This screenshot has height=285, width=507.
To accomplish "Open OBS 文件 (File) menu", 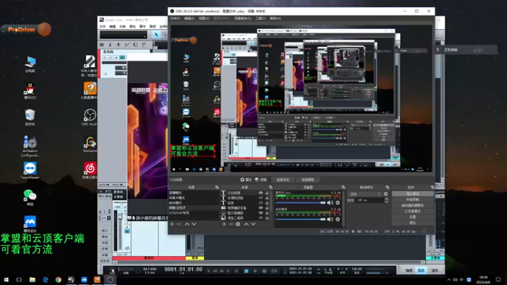I will [174, 18].
